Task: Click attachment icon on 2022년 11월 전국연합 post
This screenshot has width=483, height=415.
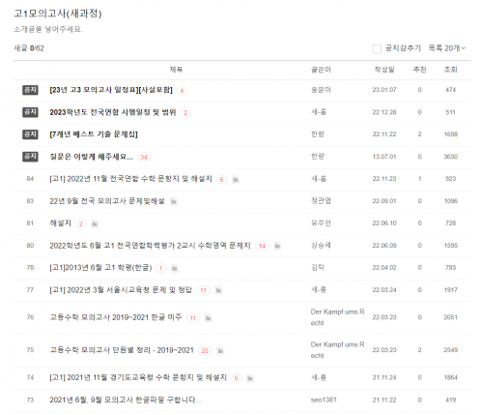Action: [236, 180]
